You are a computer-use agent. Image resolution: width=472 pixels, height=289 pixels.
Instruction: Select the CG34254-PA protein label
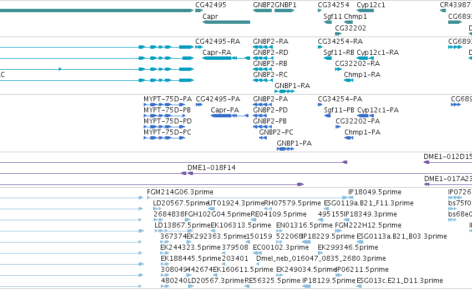click(340, 99)
